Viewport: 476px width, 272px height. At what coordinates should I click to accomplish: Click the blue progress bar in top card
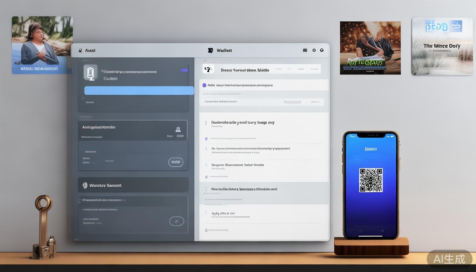pos(139,90)
